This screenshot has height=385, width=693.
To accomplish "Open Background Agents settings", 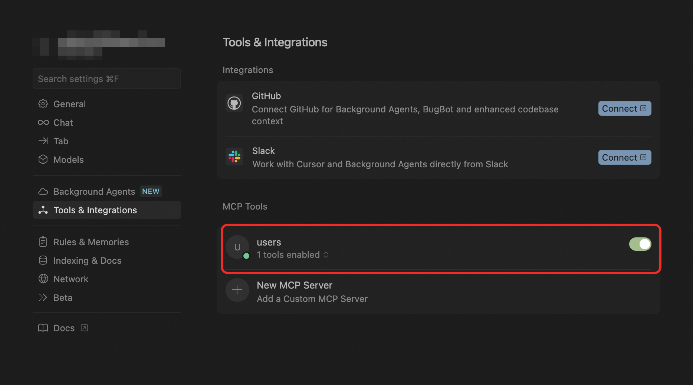I will pos(94,191).
